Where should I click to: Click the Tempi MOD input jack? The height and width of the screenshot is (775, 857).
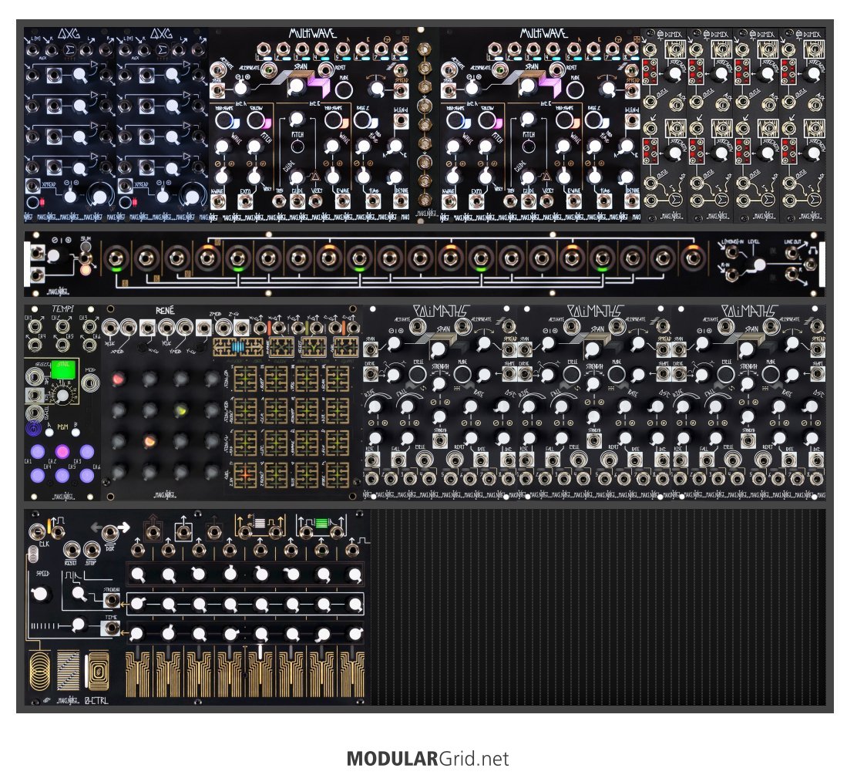pyautogui.click(x=90, y=382)
